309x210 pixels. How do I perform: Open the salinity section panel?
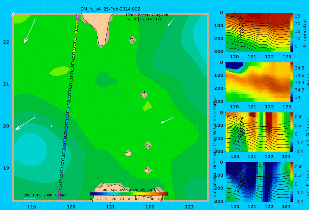(258, 82)
